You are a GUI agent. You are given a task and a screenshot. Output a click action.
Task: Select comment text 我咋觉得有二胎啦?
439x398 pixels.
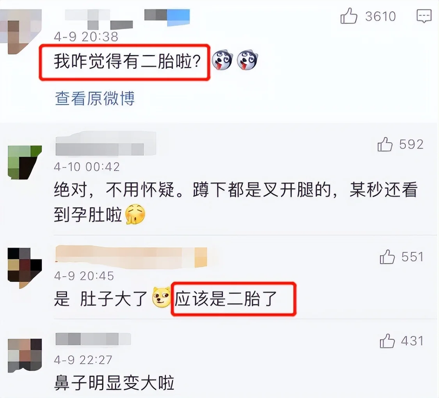coord(127,61)
